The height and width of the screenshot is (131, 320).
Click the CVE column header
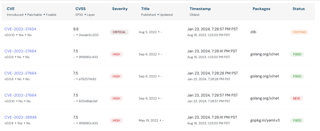[x=11, y=9]
